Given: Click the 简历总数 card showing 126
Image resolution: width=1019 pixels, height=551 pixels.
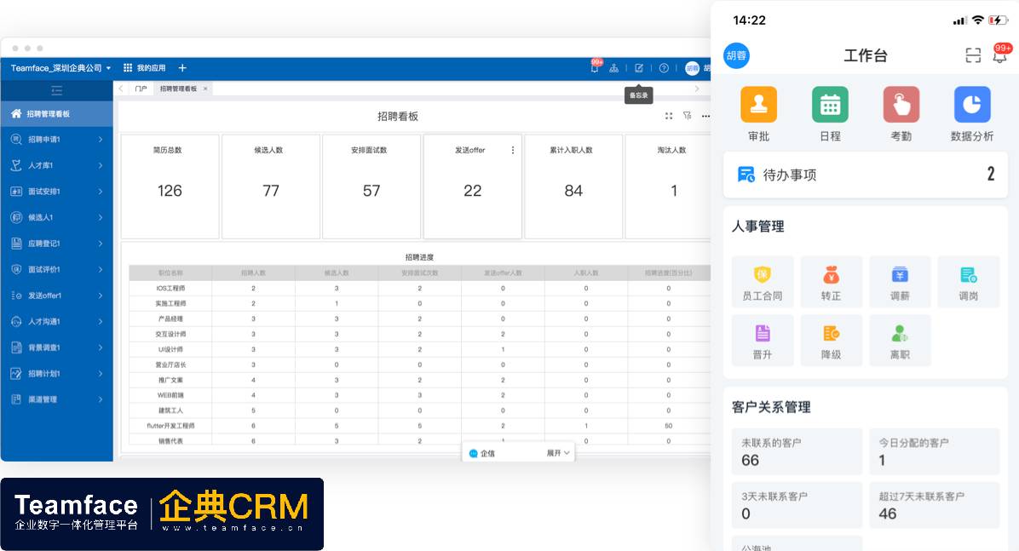Looking at the screenshot, I should (x=169, y=187).
